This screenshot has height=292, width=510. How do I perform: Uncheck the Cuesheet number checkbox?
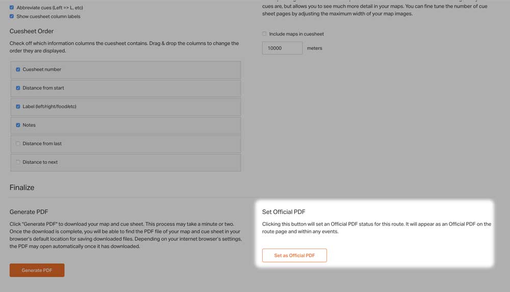click(x=18, y=69)
